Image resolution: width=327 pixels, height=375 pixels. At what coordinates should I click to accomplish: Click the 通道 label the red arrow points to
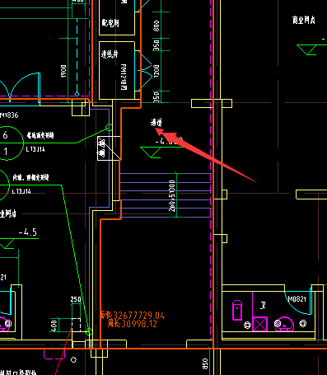tap(156, 123)
